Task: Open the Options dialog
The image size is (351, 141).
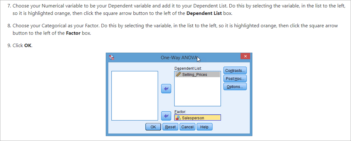Action: (235, 87)
